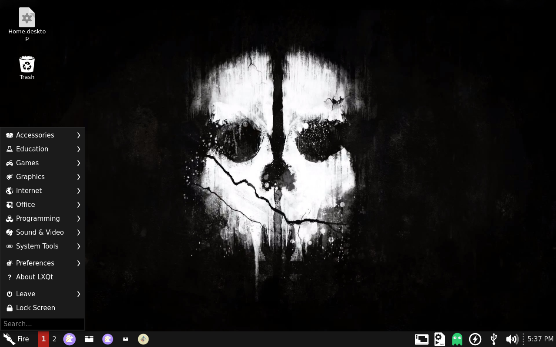Click the USB removable devices icon
This screenshot has height=347, width=556.
coord(493,339)
